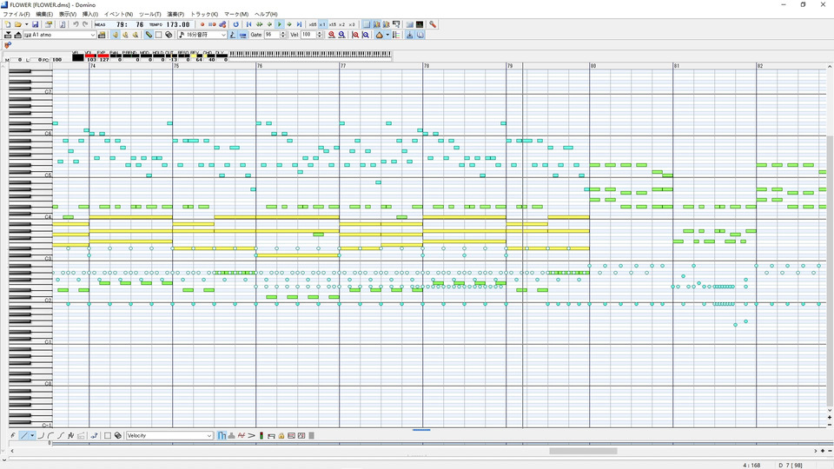Click the red Af icon in the bottom toolbar
The image size is (834, 469).
click(242, 435)
